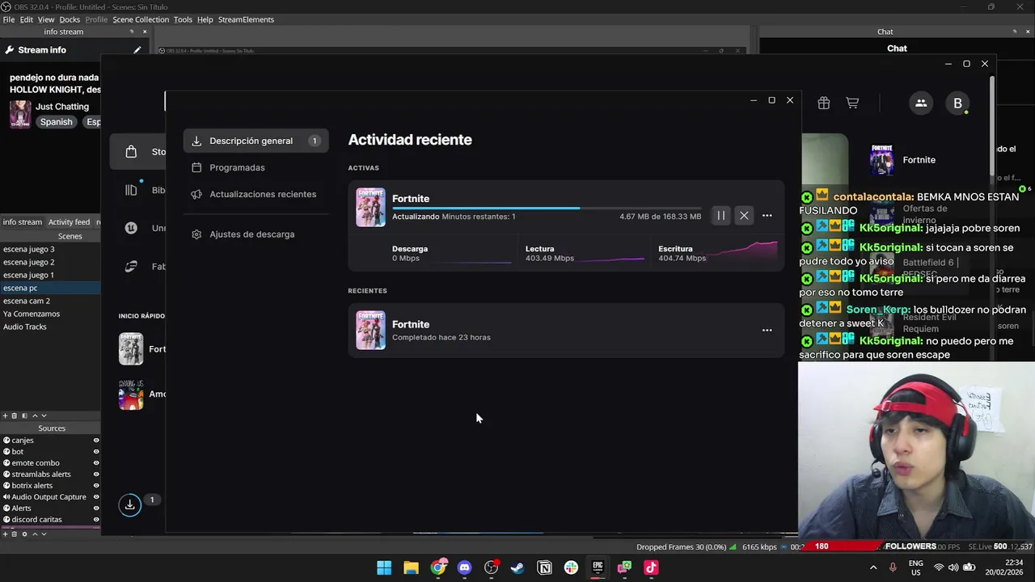Image resolution: width=1035 pixels, height=582 pixels.
Task: Open source properties gear icon
Action: (24, 533)
